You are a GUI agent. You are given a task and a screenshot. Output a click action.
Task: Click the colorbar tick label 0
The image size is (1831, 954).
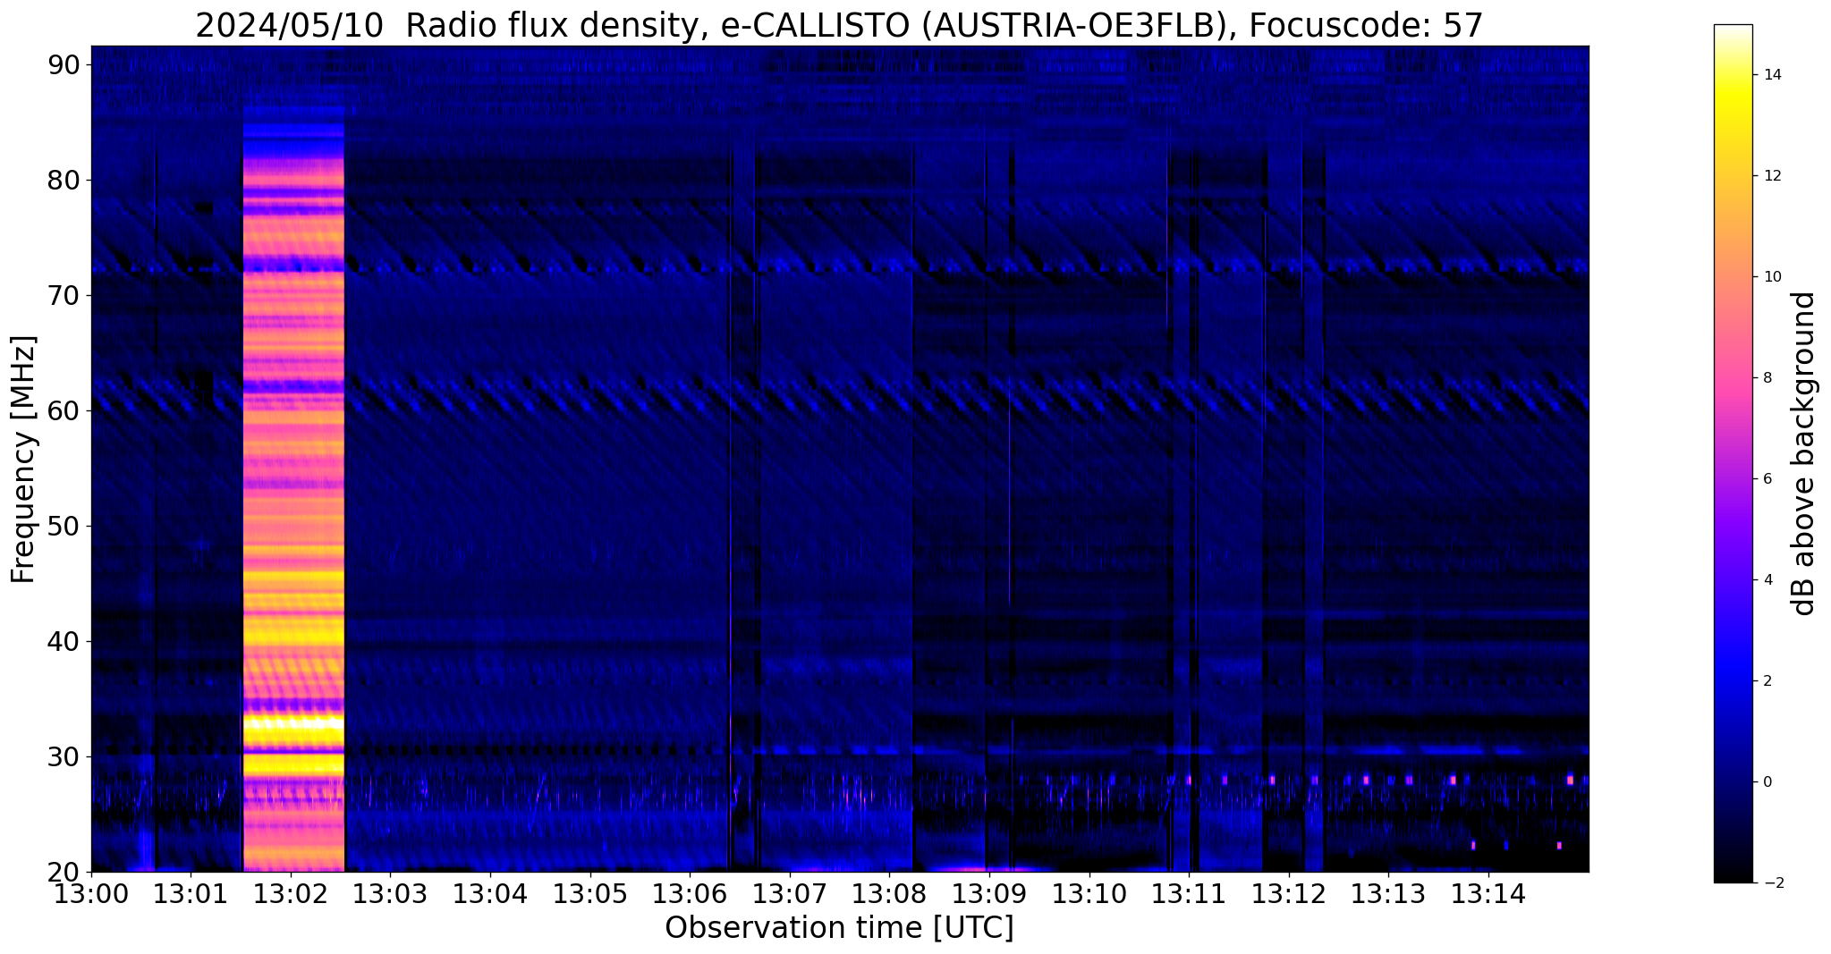[1767, 782]
